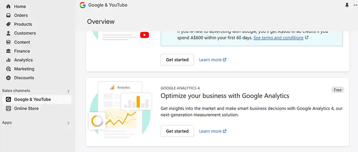Screen dimensions: 358x152
Task: Click the Free badge on the Analytics card
Action: tap(337, 90)
